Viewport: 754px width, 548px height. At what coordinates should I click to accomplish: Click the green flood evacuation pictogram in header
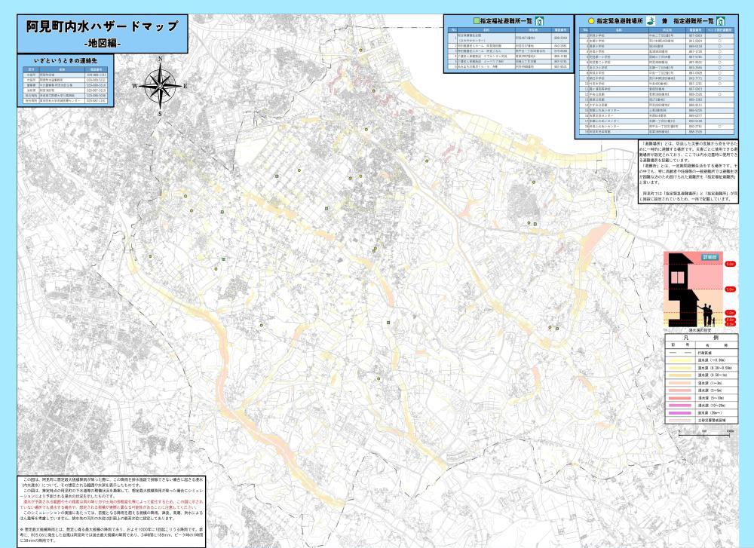[x=651, y=22]
